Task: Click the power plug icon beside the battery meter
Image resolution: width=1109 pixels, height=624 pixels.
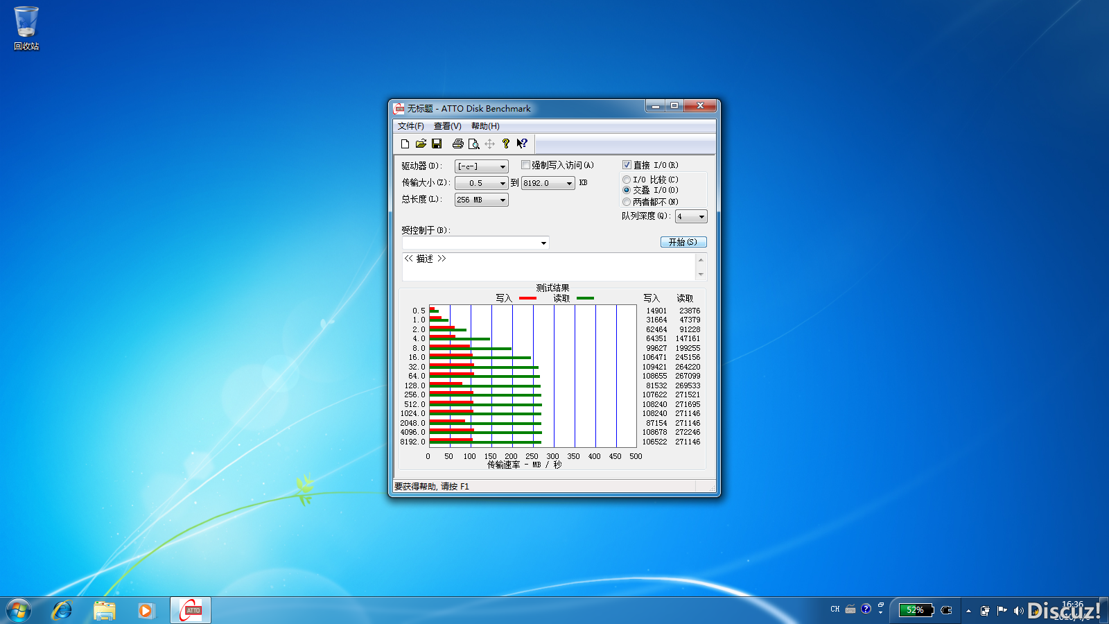Action: [x=947, y=610]
